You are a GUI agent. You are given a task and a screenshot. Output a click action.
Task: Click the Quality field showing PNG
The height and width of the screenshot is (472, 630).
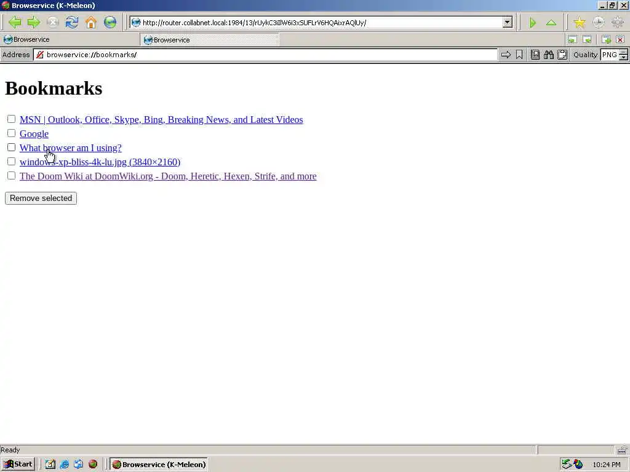click(610, 55)
